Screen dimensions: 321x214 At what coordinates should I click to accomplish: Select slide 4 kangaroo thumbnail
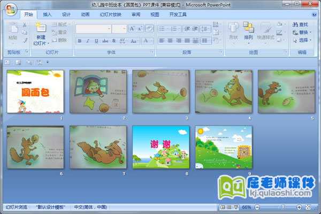(224, 91)
